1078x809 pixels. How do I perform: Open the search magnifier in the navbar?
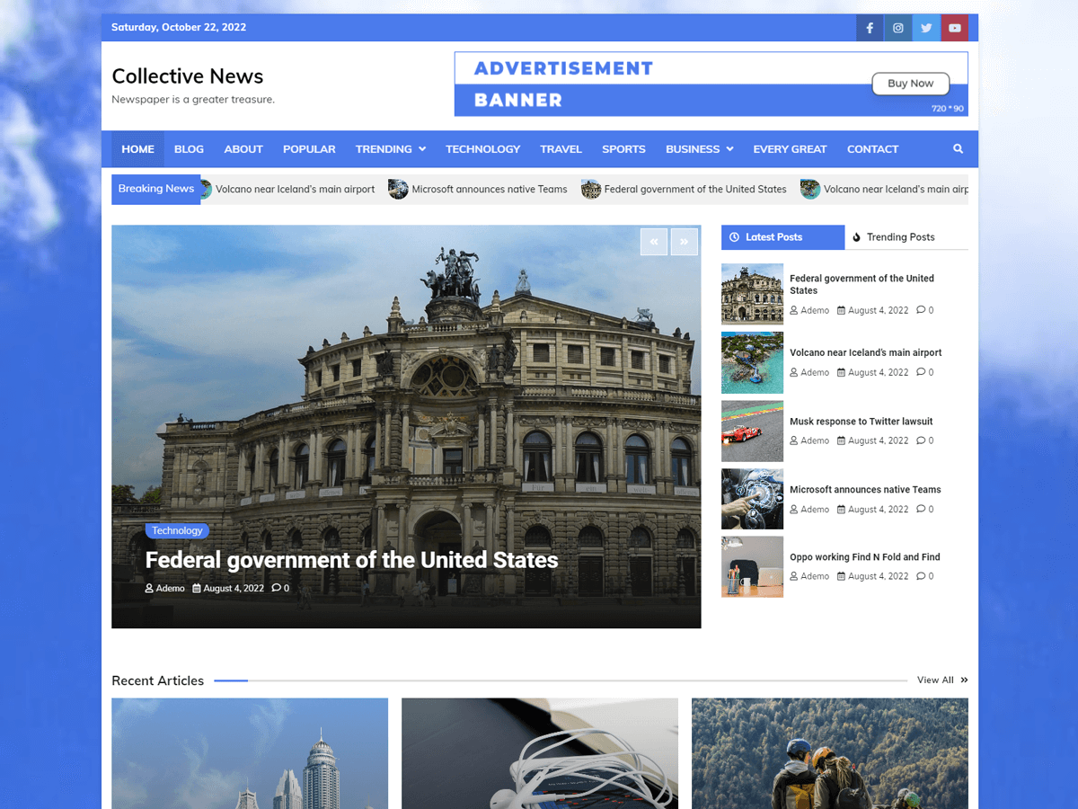[x=958, y=148]
